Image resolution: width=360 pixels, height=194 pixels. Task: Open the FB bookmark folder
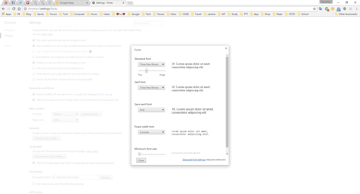17,14
